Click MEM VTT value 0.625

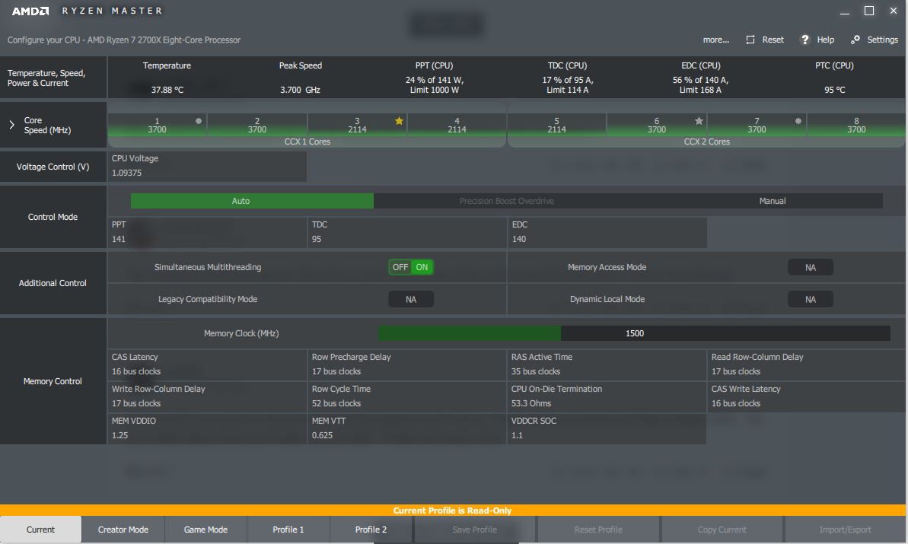tap(407, 428)
